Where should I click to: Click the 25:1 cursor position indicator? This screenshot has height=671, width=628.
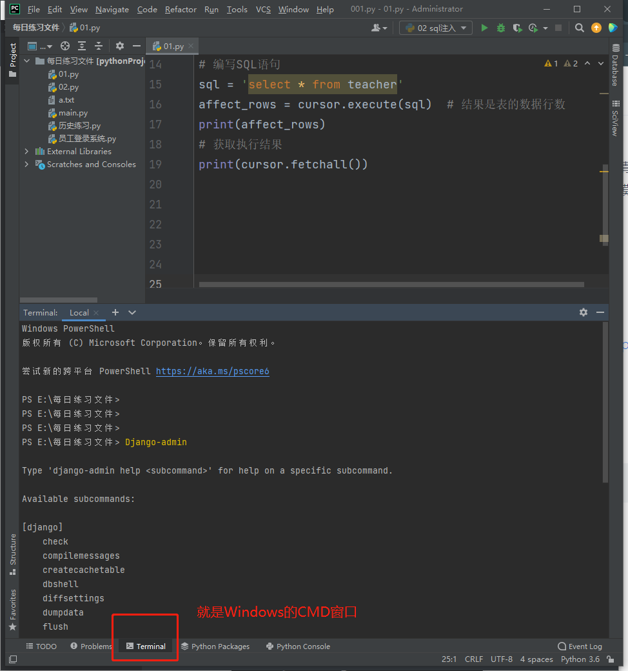449,659
